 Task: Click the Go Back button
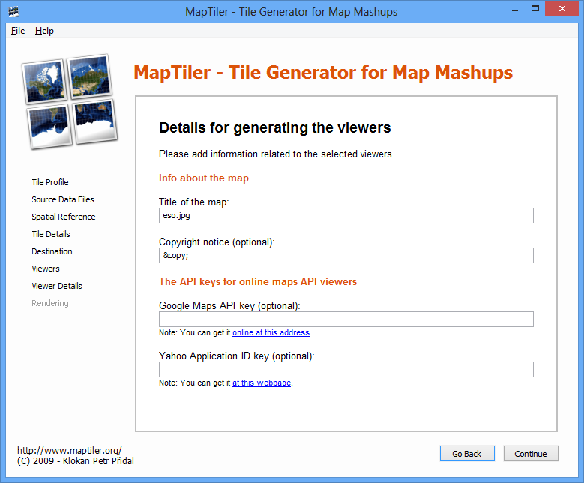point(467,454)
